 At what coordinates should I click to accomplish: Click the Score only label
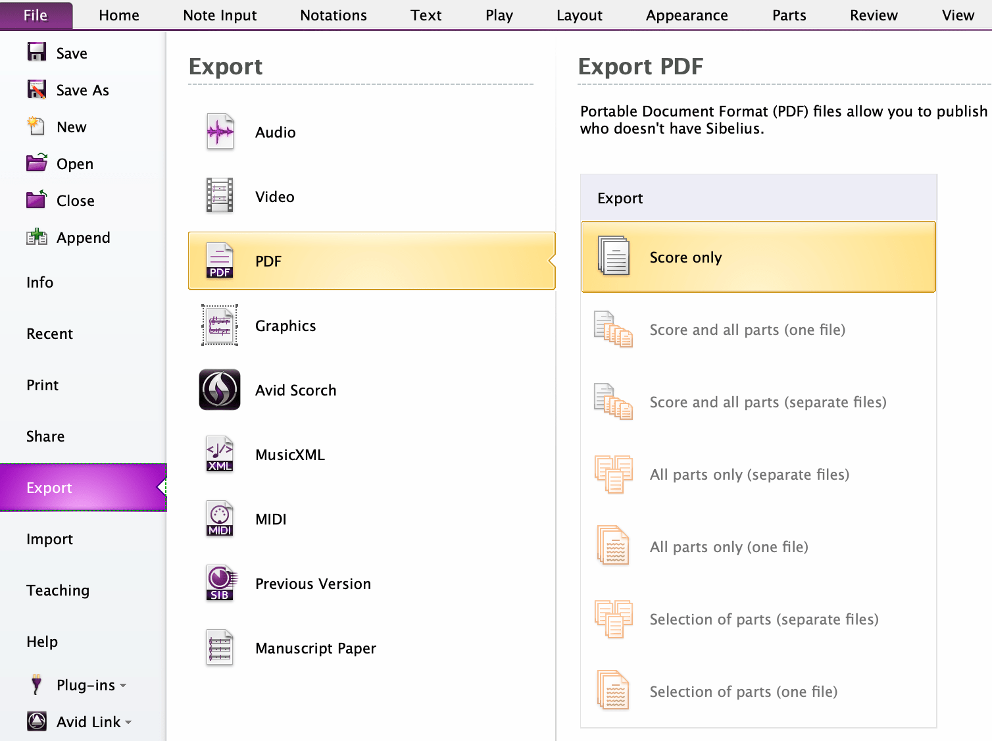[686, 257]
